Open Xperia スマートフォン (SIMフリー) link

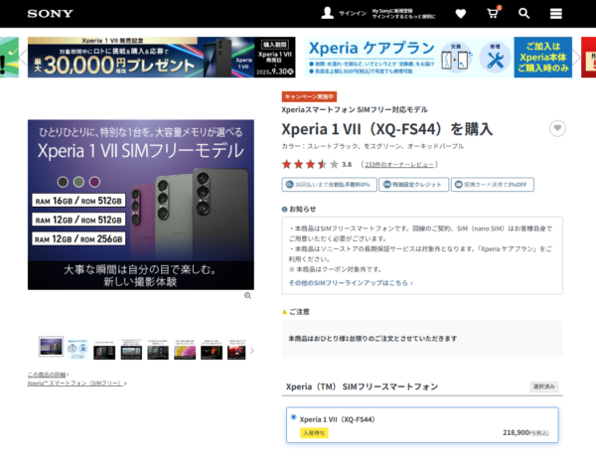76,383
